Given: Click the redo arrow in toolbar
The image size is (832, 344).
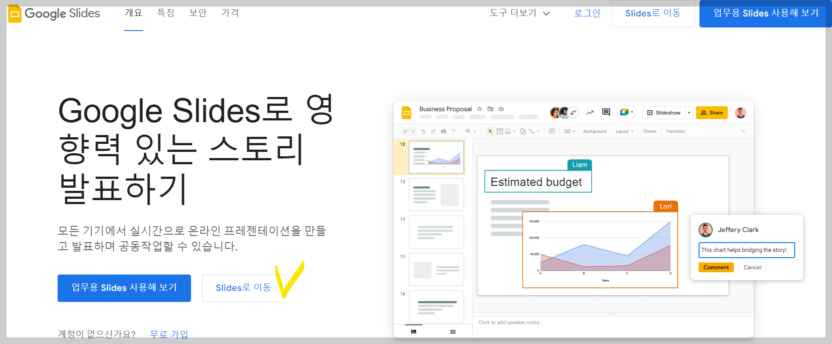Looking at the screenshot, I should click(x=433, y=131).
